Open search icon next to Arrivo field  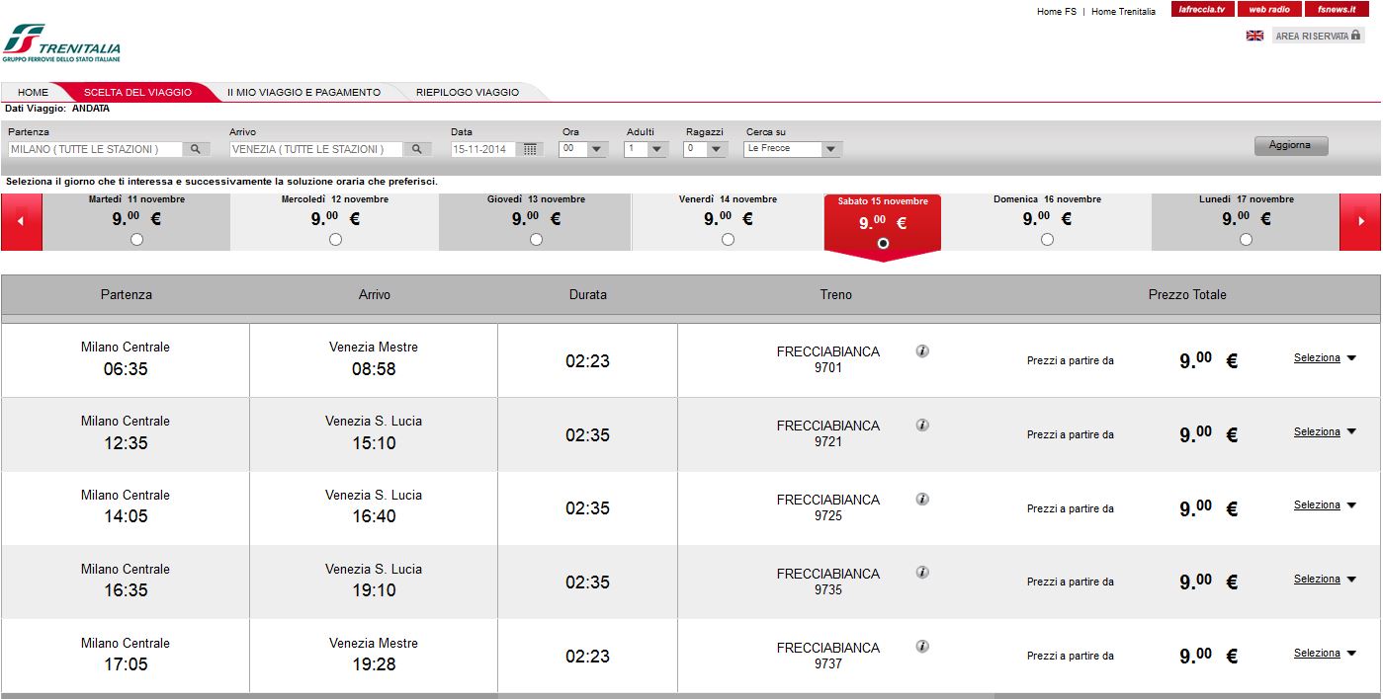(417, 149)
